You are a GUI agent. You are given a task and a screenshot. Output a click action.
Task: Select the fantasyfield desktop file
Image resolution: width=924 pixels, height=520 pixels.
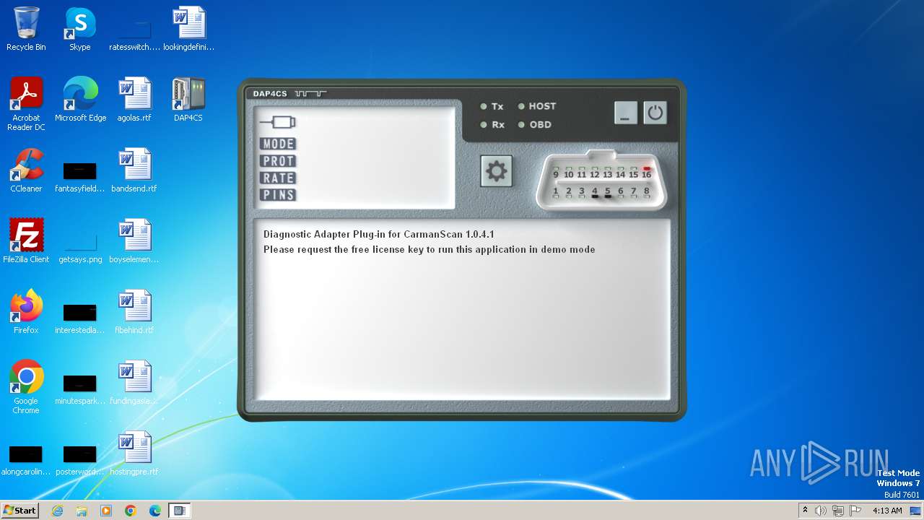click(x=79, y=175)
